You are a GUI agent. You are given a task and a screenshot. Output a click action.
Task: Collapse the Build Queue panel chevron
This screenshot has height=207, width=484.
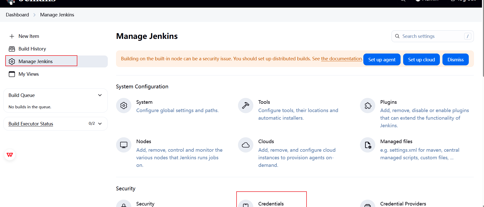[100, 95]
